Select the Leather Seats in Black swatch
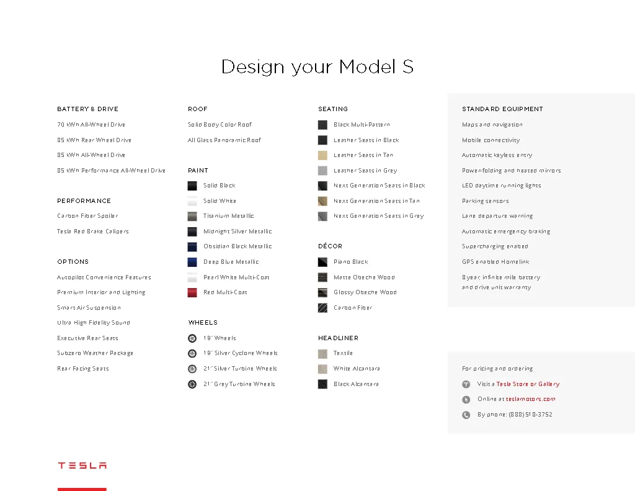 322,140
